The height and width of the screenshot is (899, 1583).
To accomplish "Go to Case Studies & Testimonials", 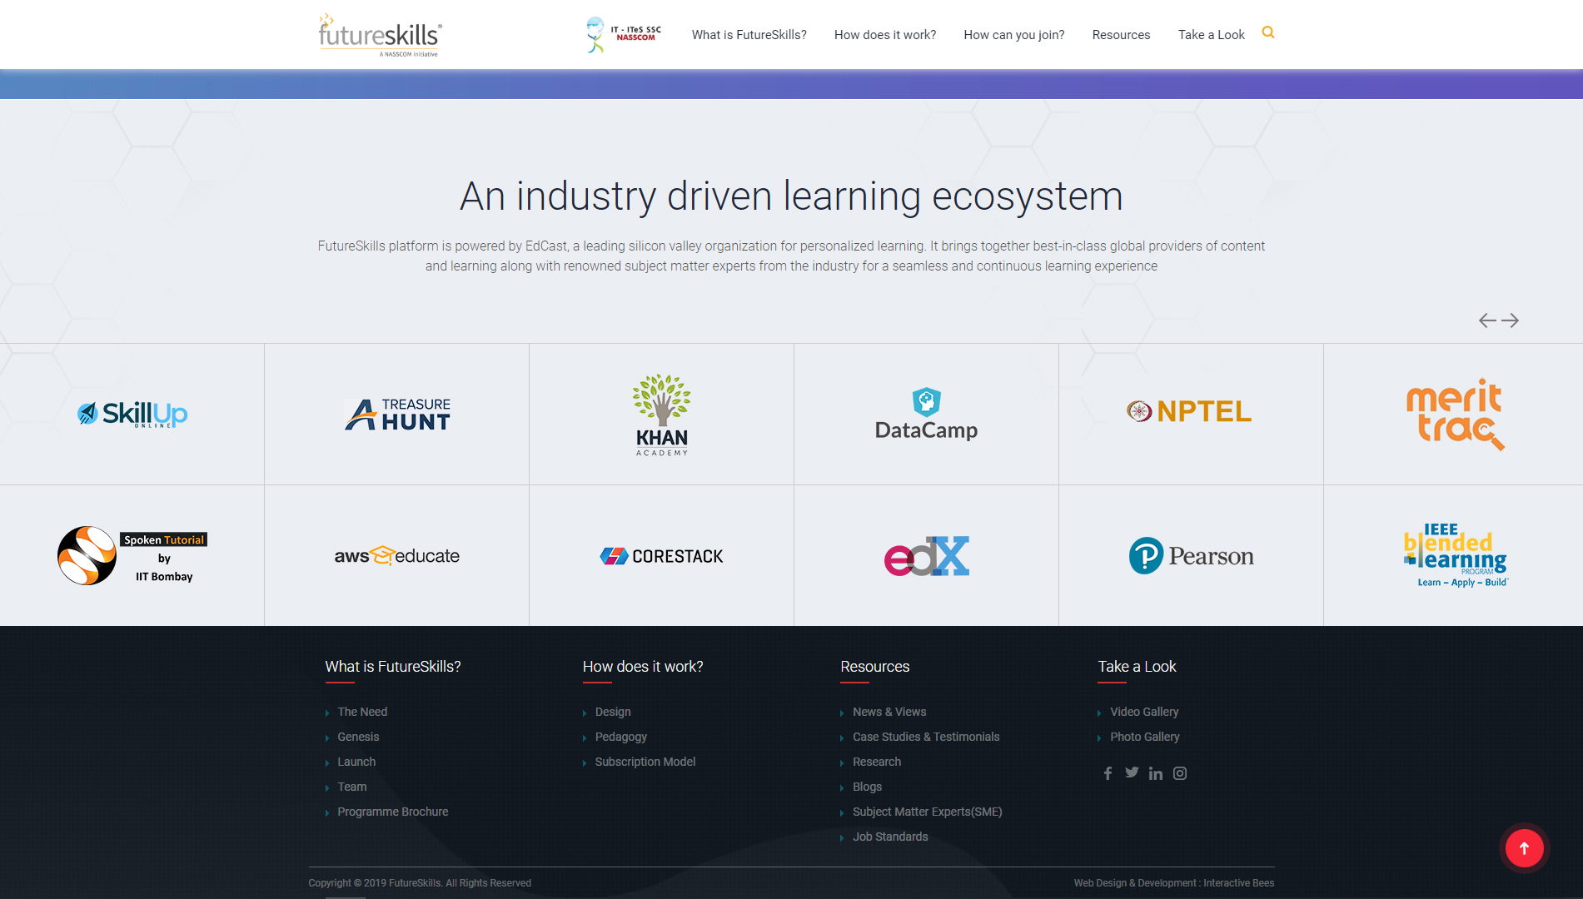I will (x=925, y=737).
